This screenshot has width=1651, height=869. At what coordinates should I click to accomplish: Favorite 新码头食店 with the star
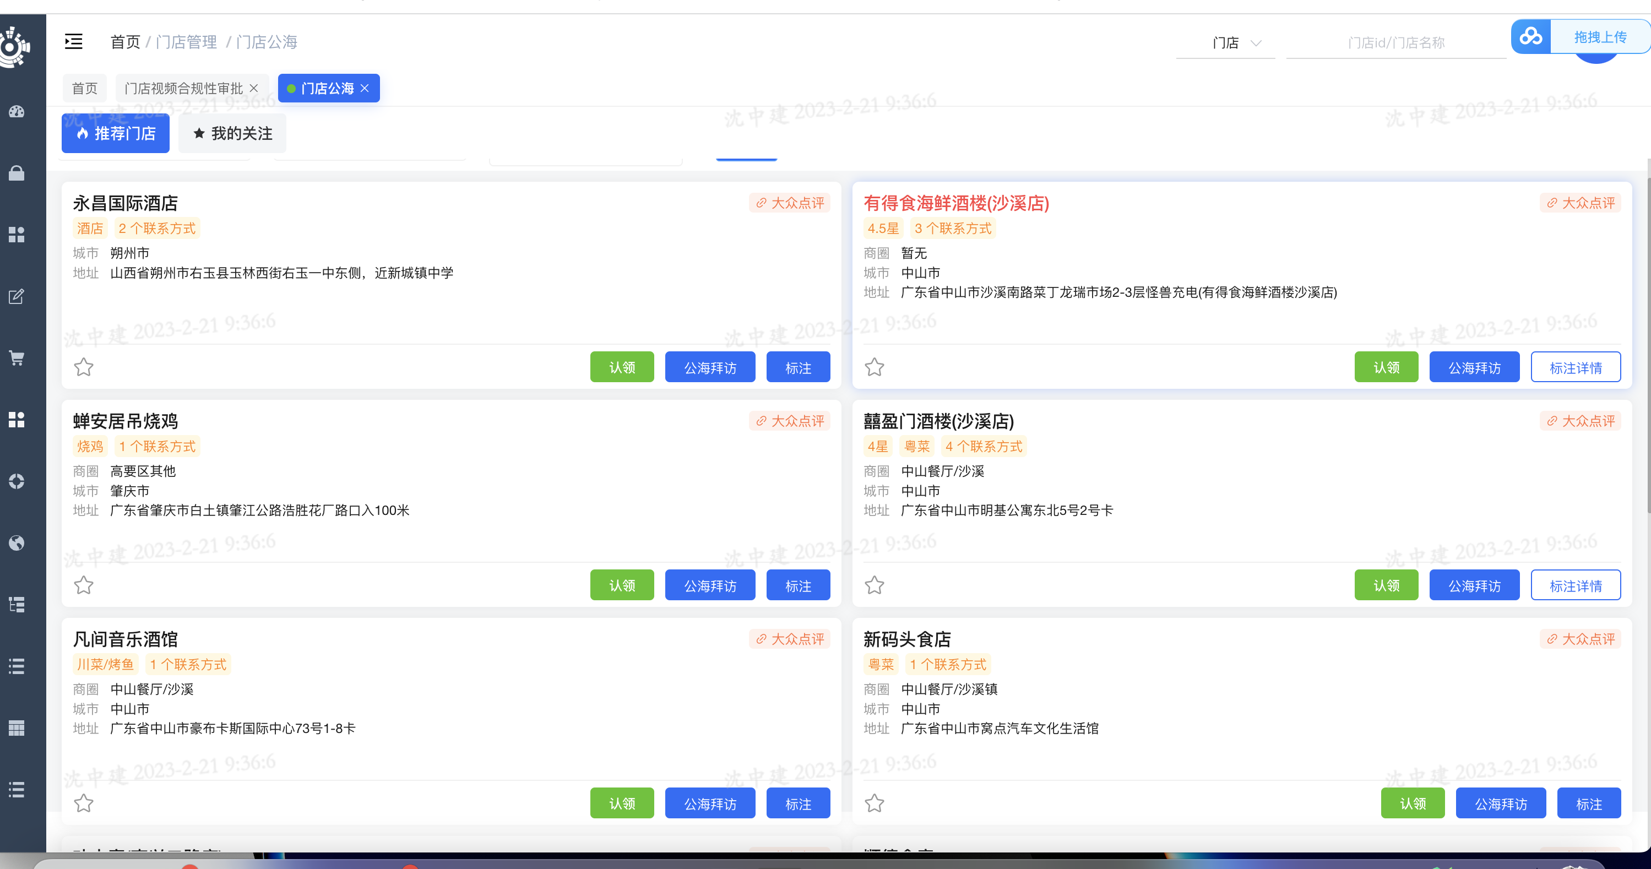(x=874, y=803)
